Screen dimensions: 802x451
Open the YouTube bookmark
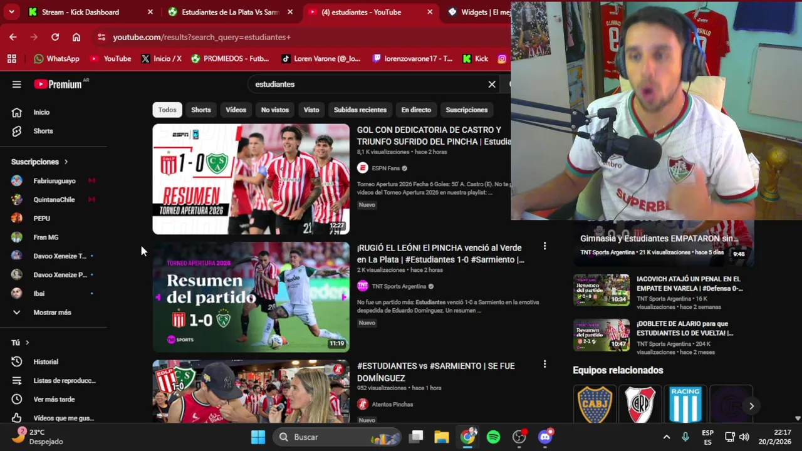pos(111,58)
